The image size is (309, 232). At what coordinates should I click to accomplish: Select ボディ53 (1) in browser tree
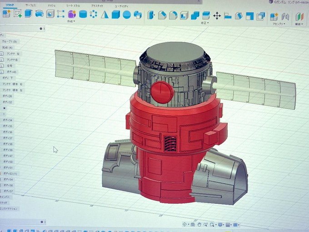coord(10,174)
